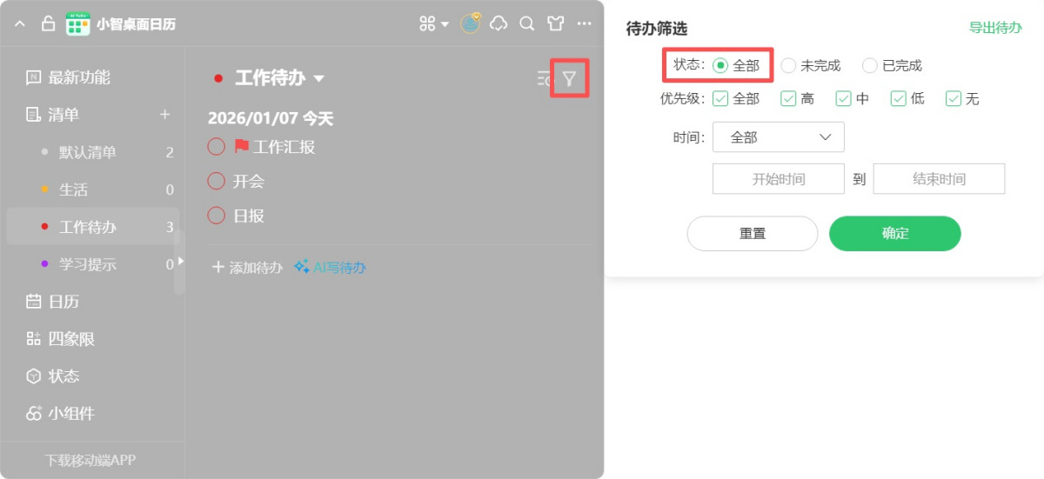
Task: Switch to 日历 in the sidebar
Action: (61, 302)
